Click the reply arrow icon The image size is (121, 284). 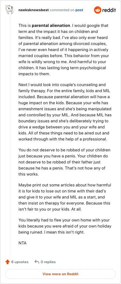pyautogui.click(x=37, y=262)
